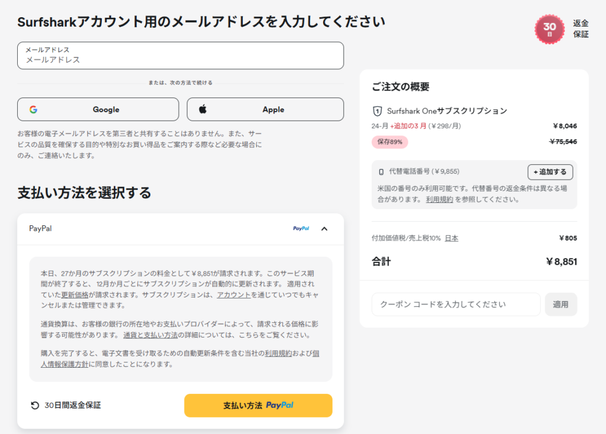The image size is (606, 434).
Task: Open the アカウント account link
Action: (x=234, y=294)
